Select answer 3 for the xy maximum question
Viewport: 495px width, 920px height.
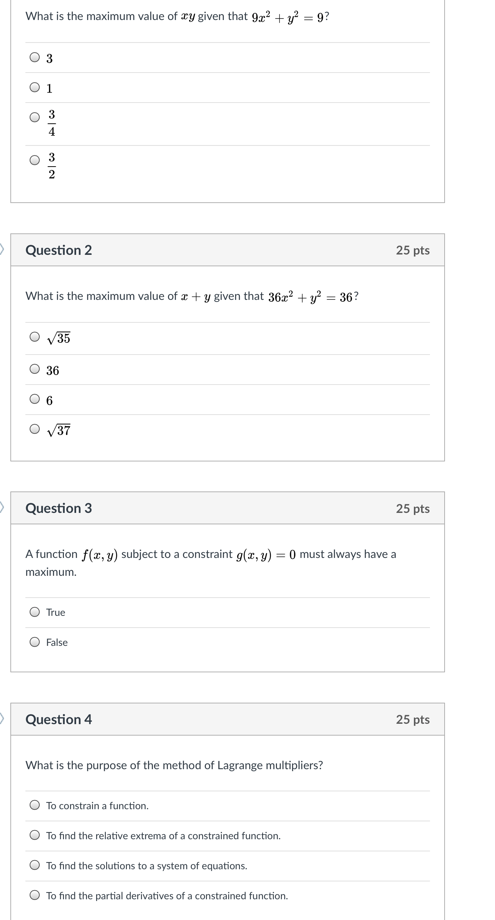pos(35,58)
